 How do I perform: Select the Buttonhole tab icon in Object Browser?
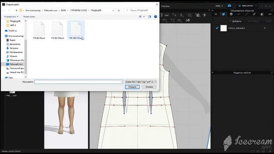coord(239,14)
